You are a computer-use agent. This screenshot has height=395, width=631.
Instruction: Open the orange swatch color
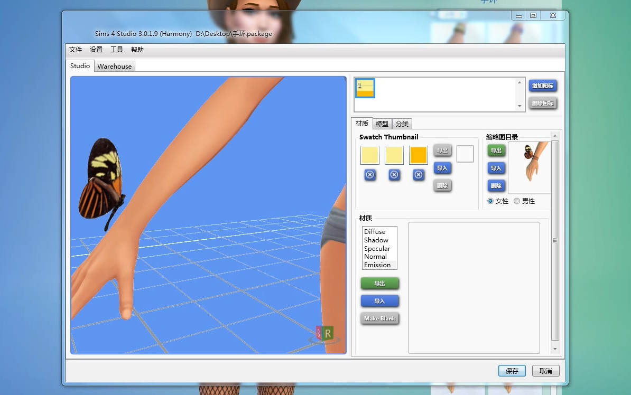pyautogui.click(x=418, y=155)
